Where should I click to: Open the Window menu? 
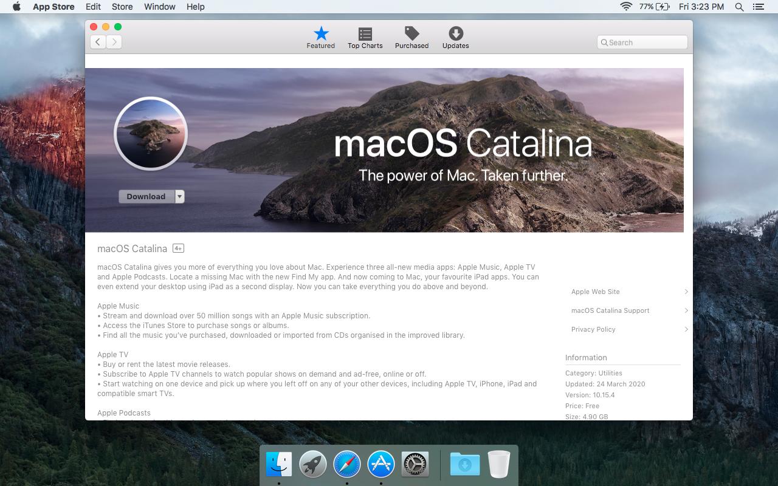(160, 7)
